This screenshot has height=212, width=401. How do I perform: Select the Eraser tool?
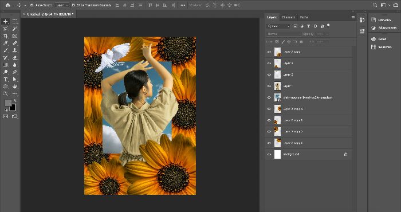click(x=15, y=57)
